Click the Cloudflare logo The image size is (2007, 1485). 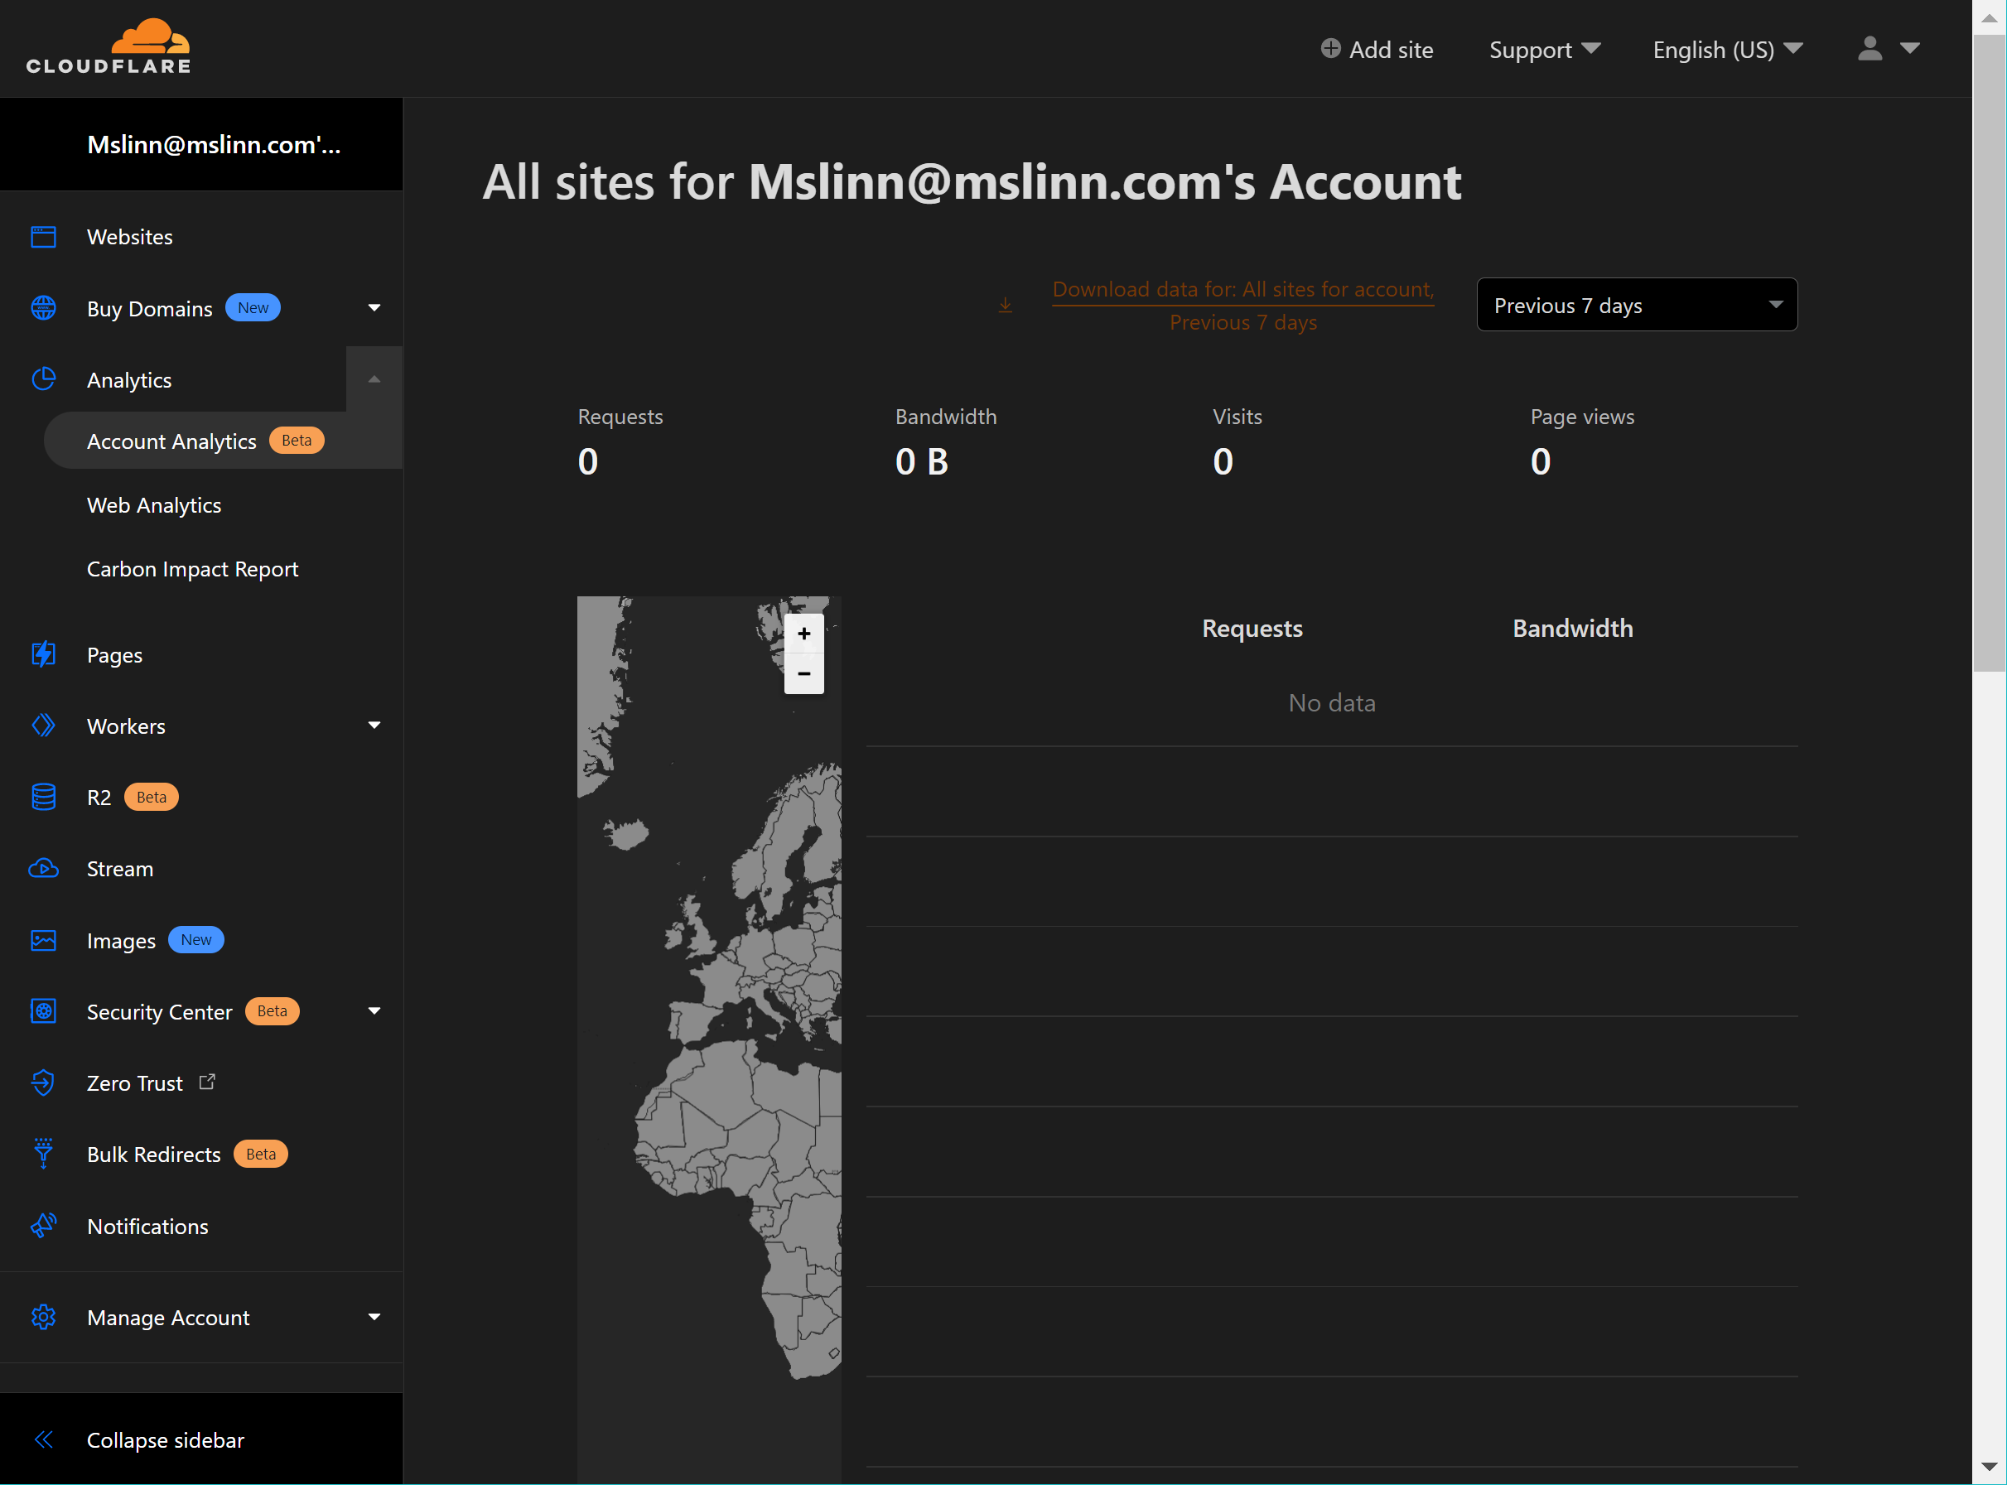109,46
